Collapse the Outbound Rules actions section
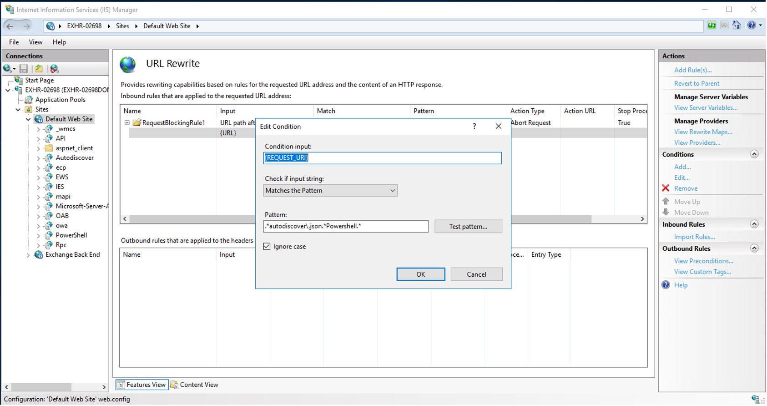Viewport: 767px width, 406px height. (755, 249)
